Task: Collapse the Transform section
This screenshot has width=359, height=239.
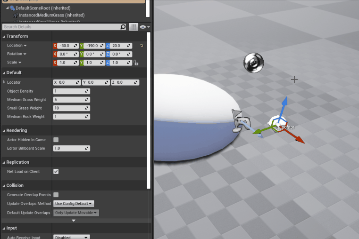Action: [x=4, y=37]
